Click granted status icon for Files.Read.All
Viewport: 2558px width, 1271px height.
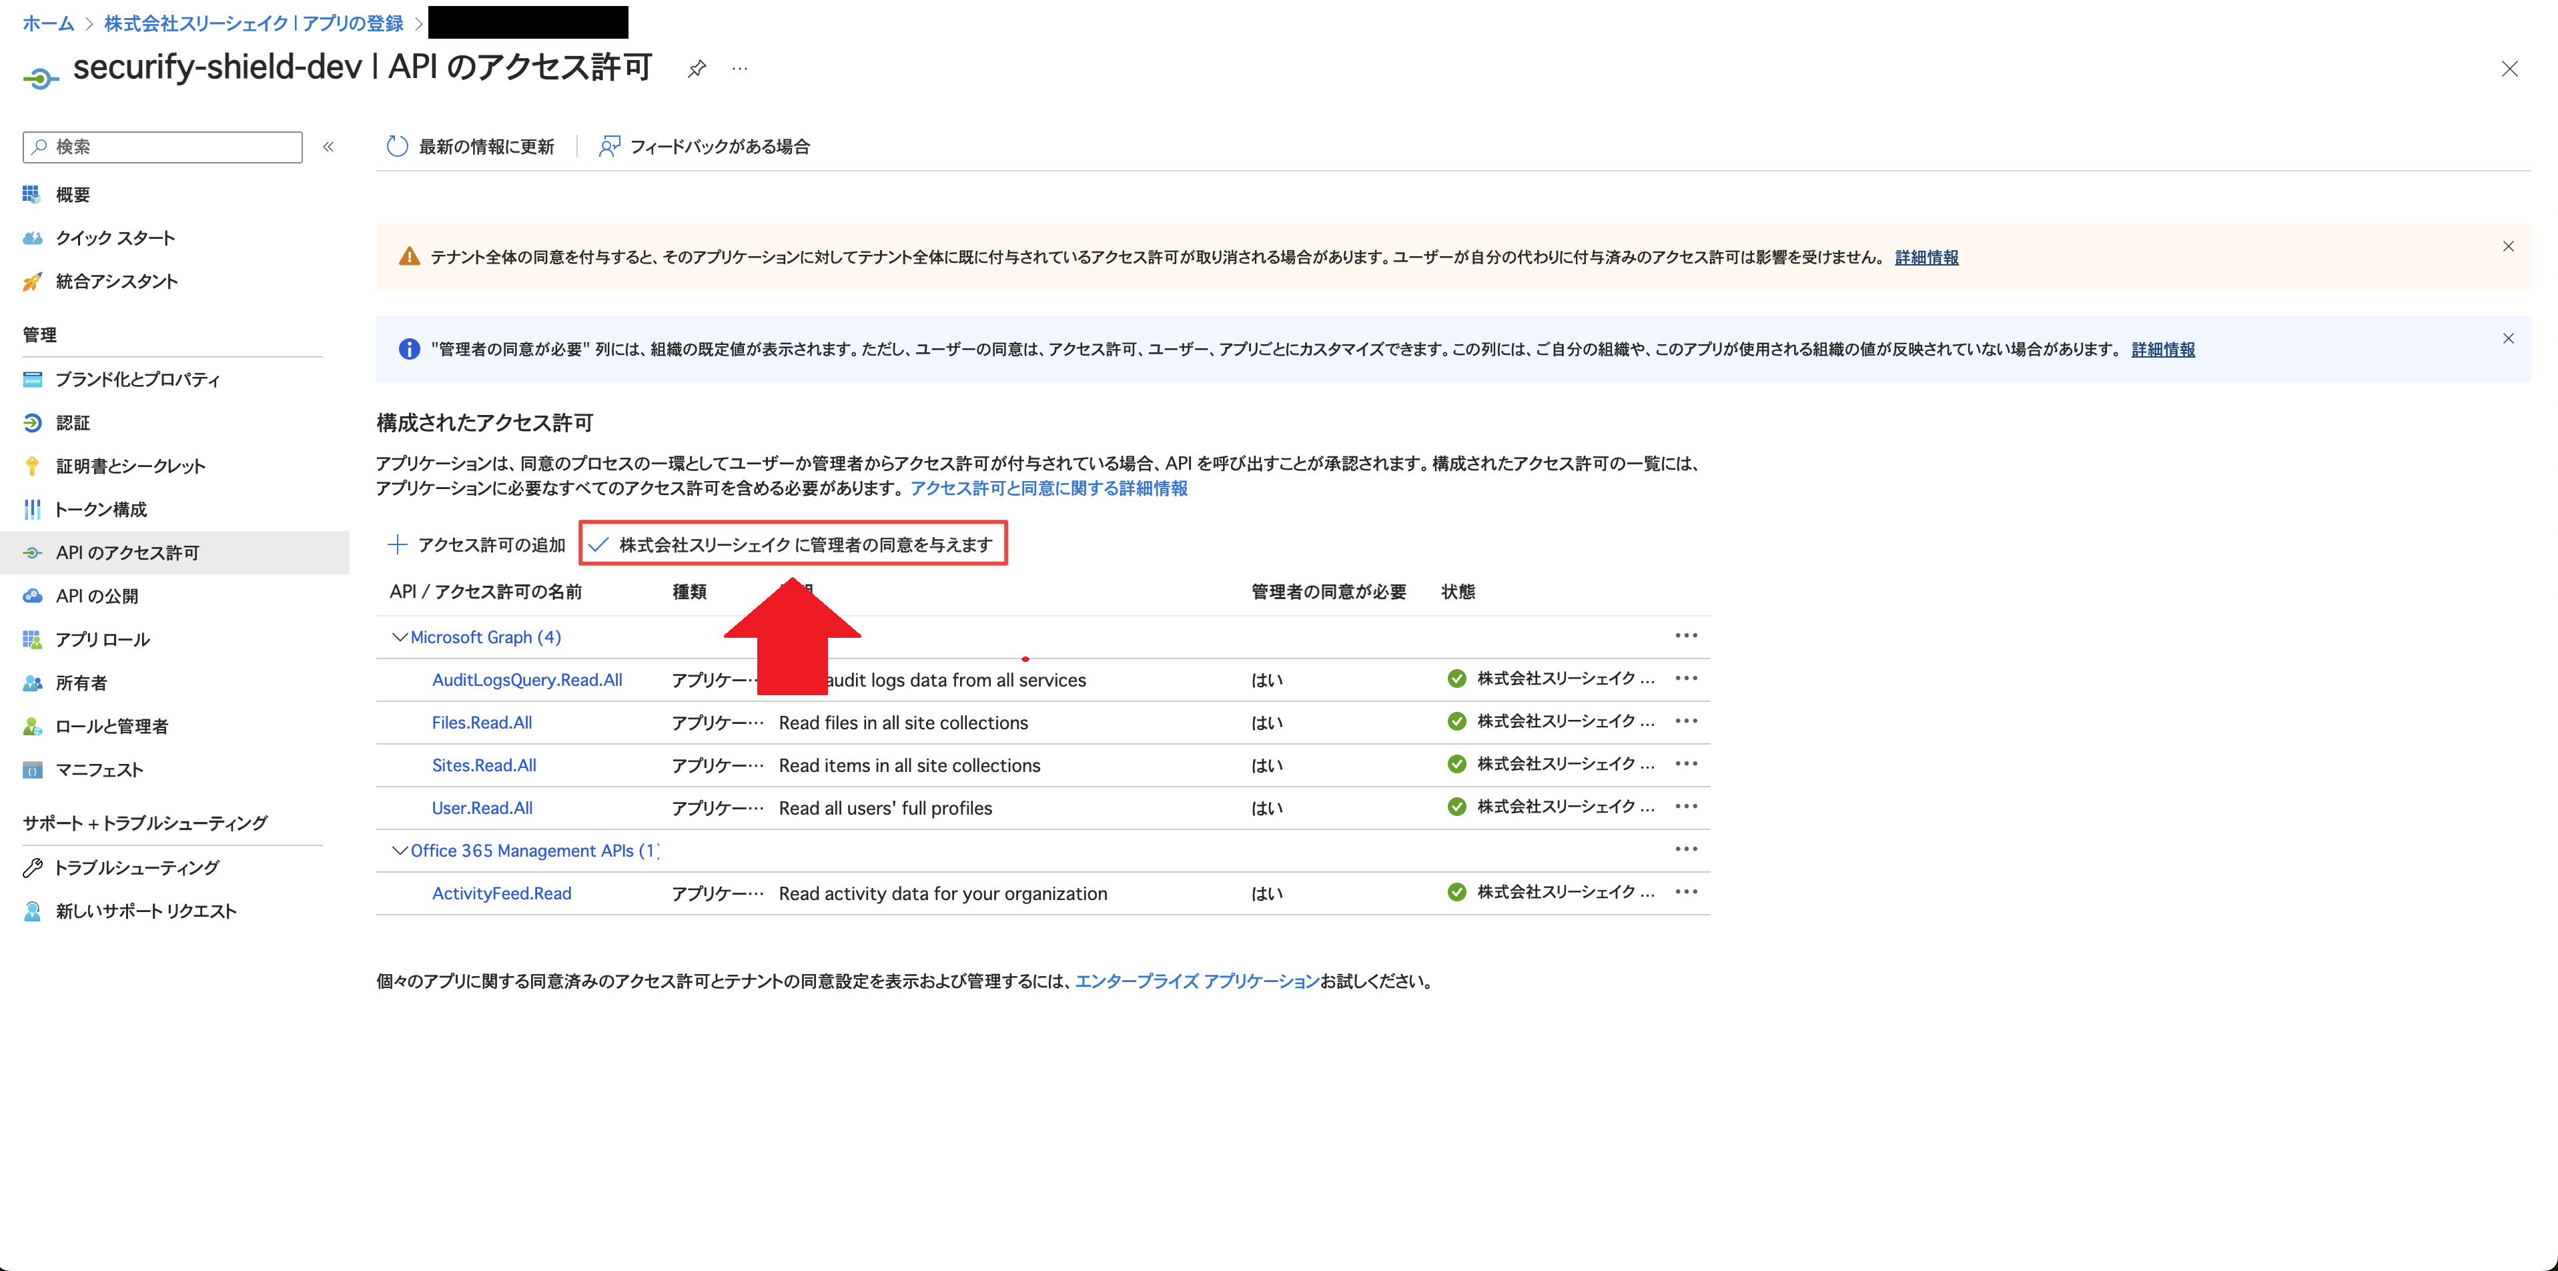pos(1456,722)
